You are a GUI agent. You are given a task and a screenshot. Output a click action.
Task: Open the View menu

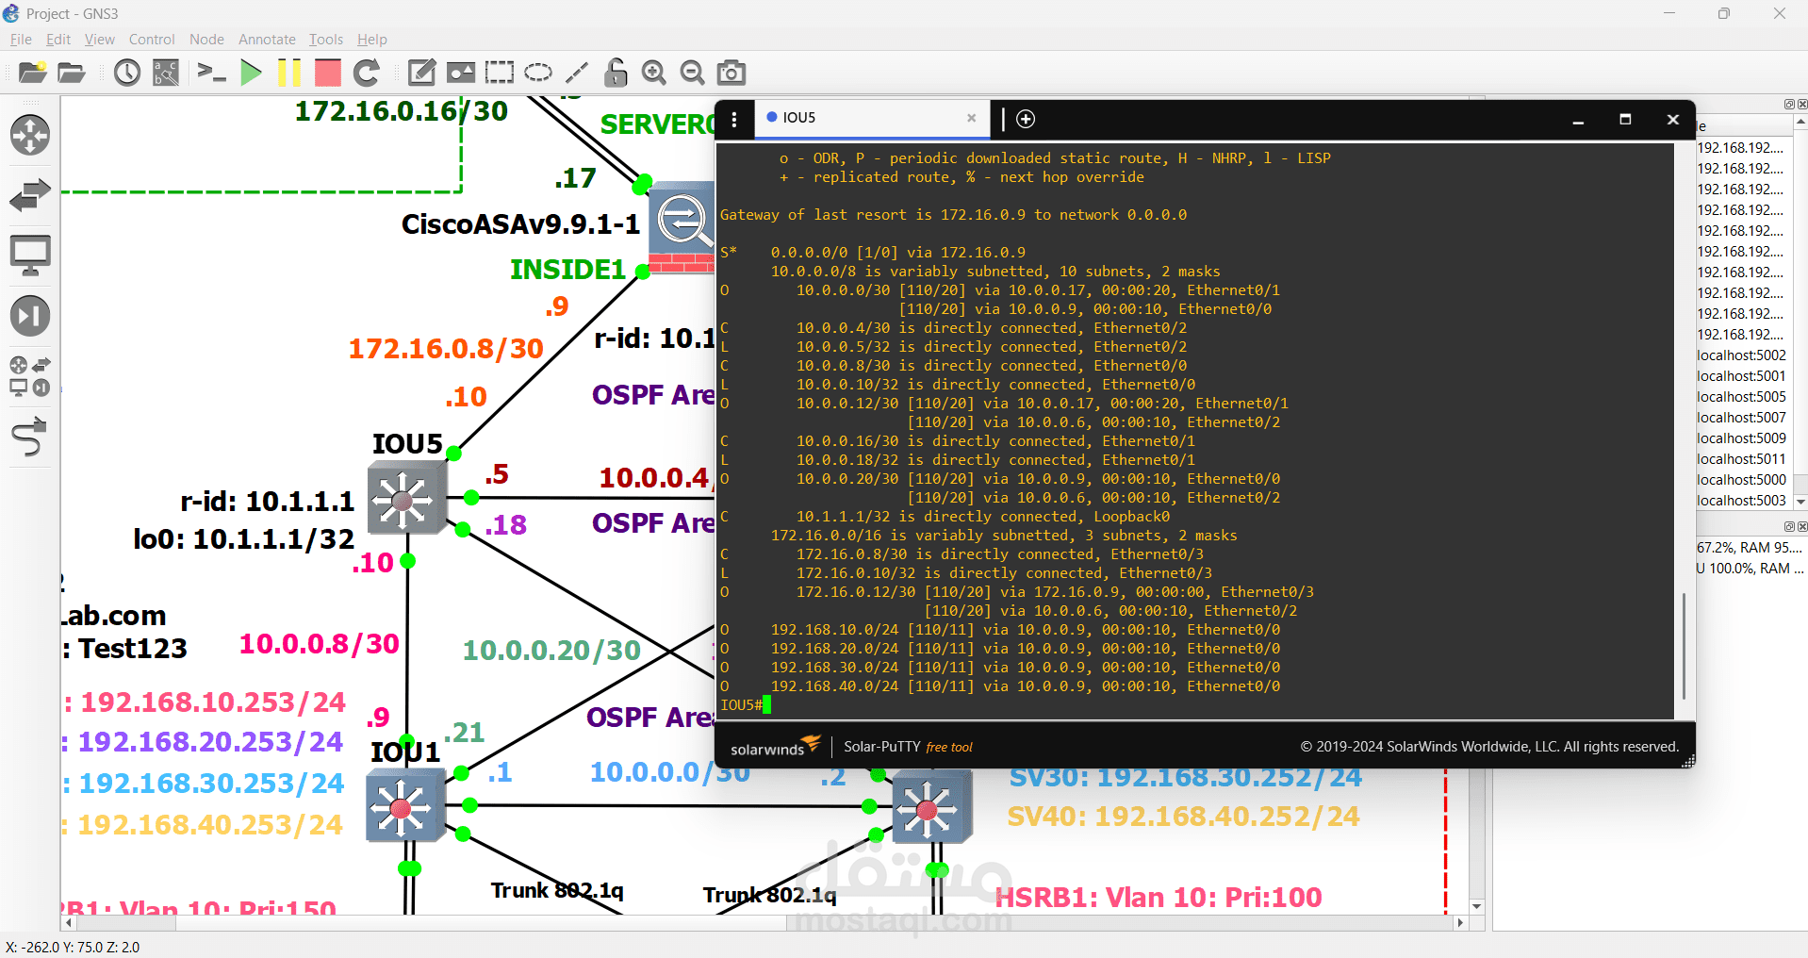coord(100,40)
